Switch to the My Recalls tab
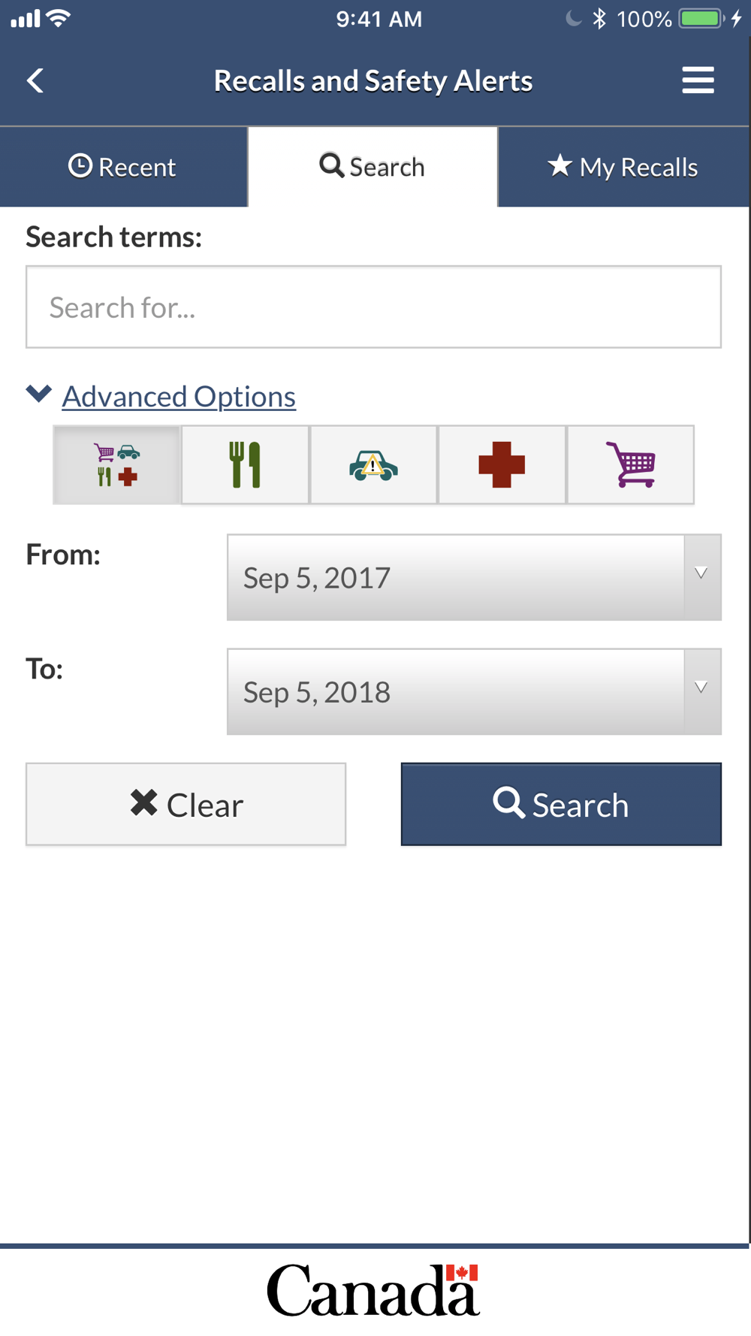This screenshot has width=751, height=1336. click(x=624, y=167)
